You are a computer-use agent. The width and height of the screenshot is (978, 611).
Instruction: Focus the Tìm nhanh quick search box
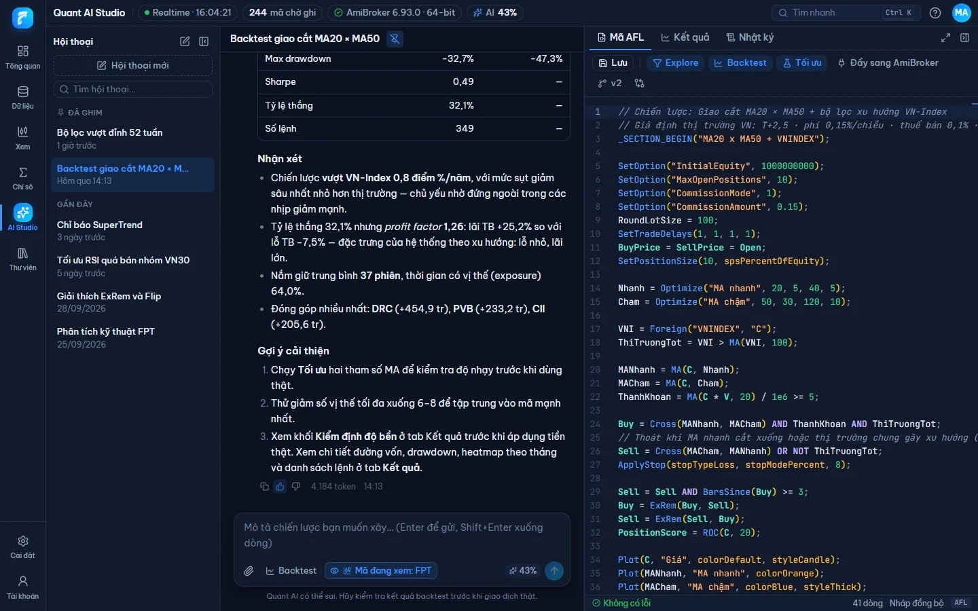846,13
